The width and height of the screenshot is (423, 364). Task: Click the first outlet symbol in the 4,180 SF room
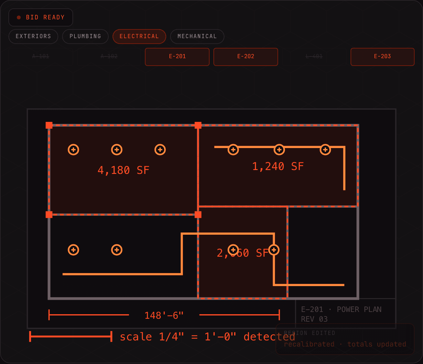[x=73, y=150]
